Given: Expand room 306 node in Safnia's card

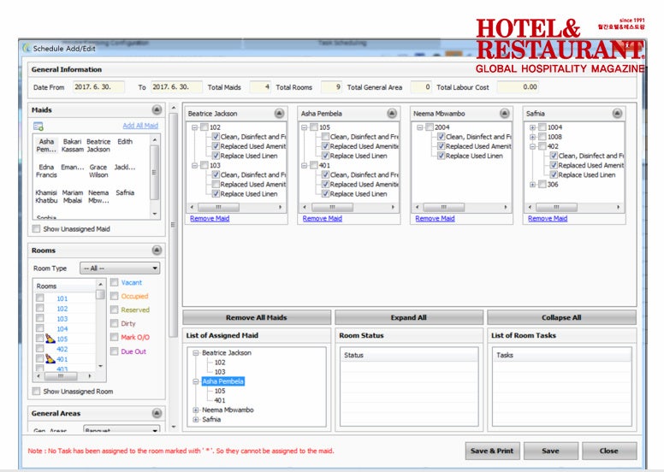Looking at the screenshot, I should pyautogui.click(x=533, y=184).
